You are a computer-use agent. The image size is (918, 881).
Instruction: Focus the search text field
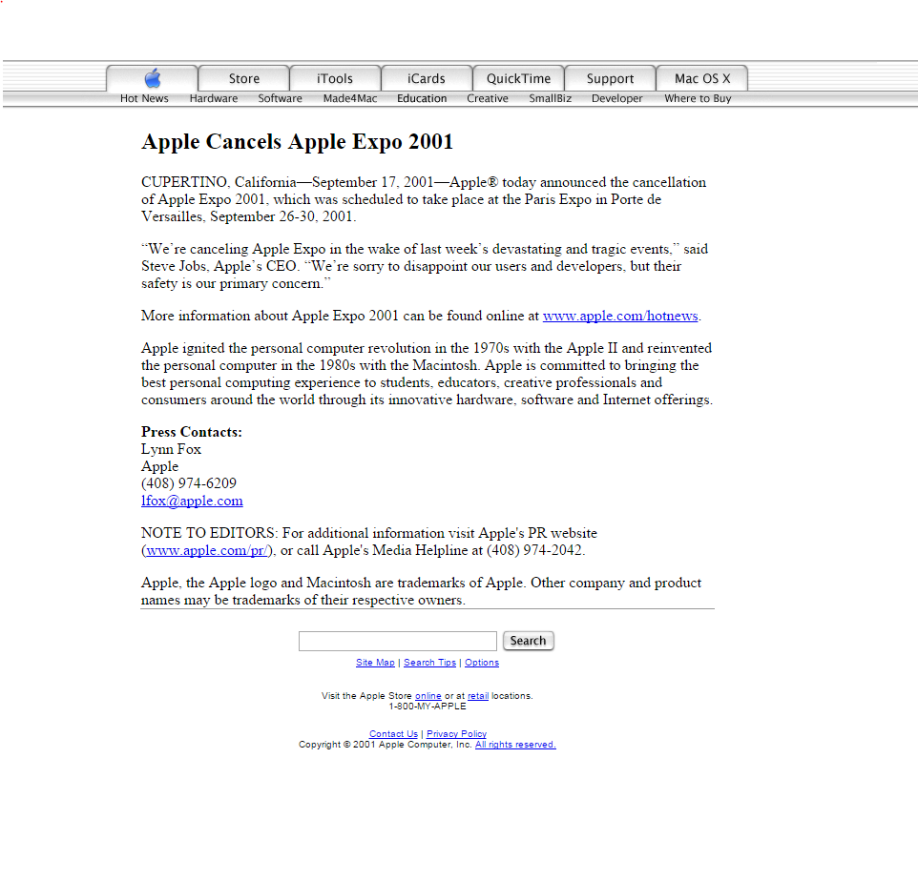398,641
